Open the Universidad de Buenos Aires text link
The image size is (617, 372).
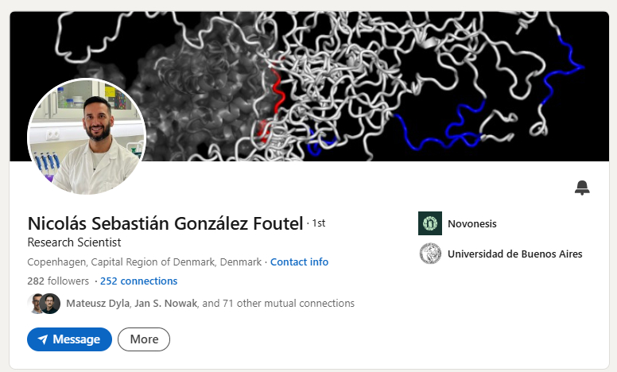click(x=514, y=254)
